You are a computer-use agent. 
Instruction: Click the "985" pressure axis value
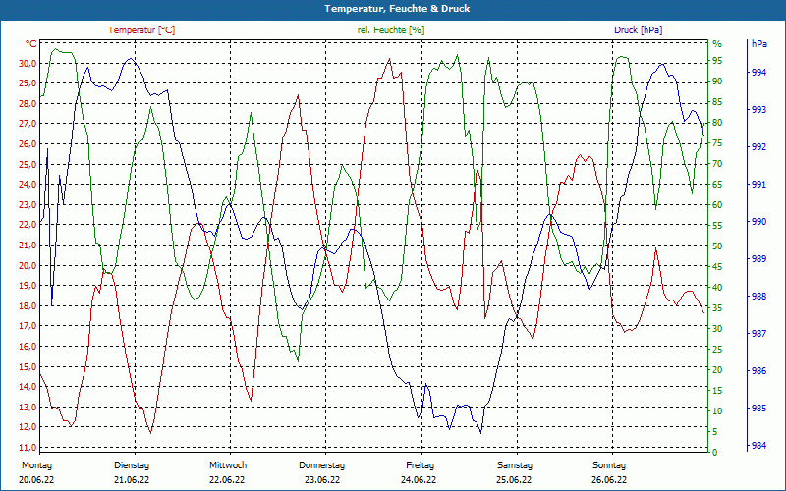click(x=759, y=409)
